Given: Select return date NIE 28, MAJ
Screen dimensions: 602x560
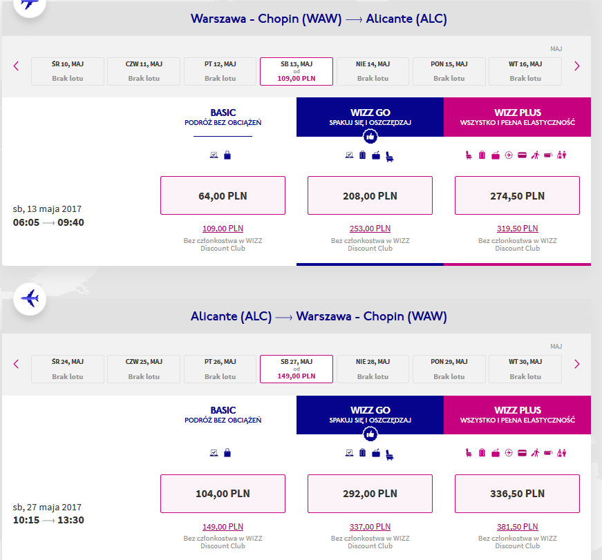Looking at the screenshot, I should tap(373, 369).
